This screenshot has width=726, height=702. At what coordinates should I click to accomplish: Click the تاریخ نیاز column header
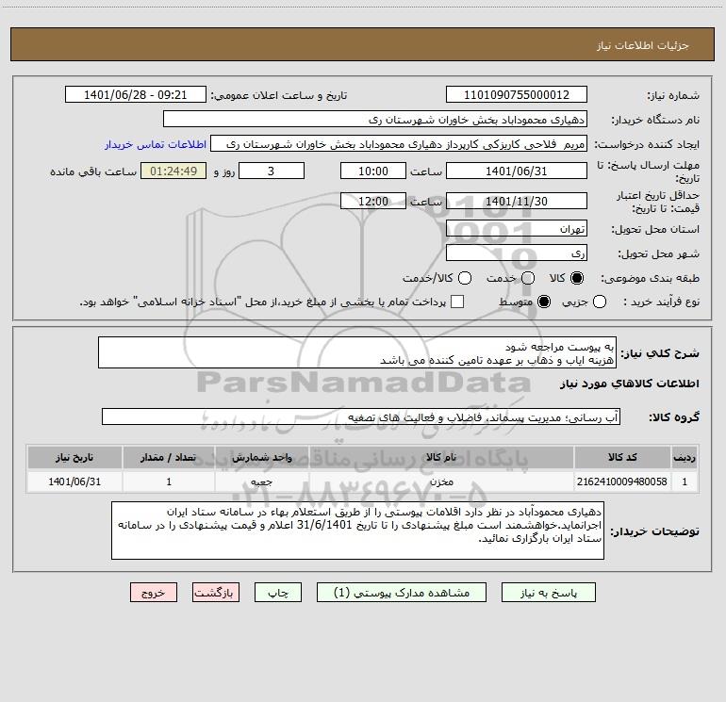(74, 458)
